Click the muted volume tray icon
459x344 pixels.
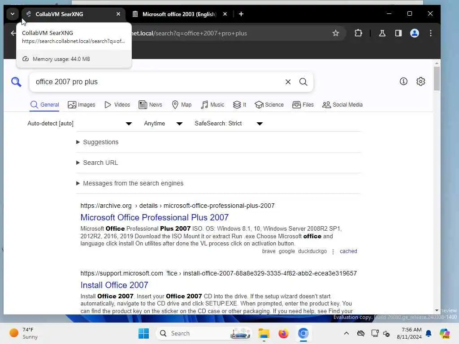[x=386, y=333]
